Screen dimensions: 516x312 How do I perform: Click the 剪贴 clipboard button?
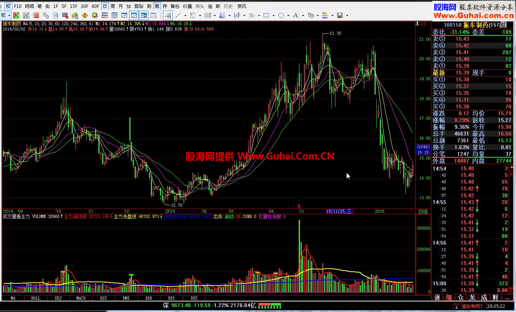point(139,6)
